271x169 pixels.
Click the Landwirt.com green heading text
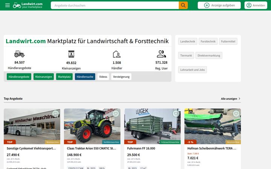point(26,41)
